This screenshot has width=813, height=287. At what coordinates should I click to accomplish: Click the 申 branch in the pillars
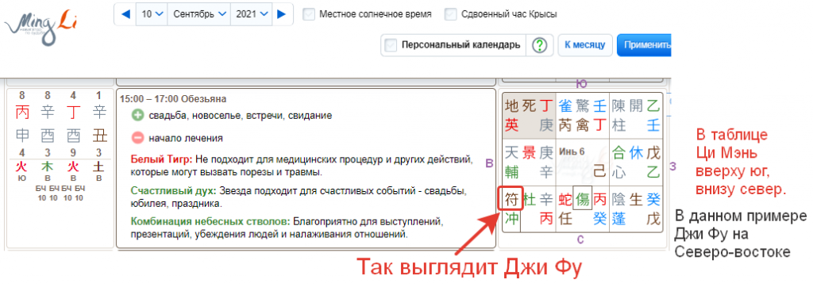22,136
